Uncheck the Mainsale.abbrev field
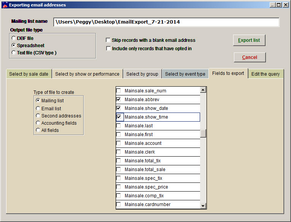291x222 pixels. point(119,100)
